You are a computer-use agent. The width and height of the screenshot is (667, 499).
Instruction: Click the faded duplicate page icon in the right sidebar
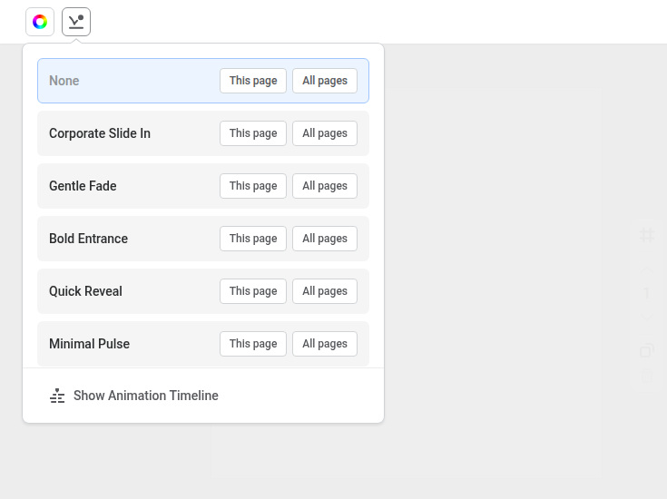[x=647, y=350]
